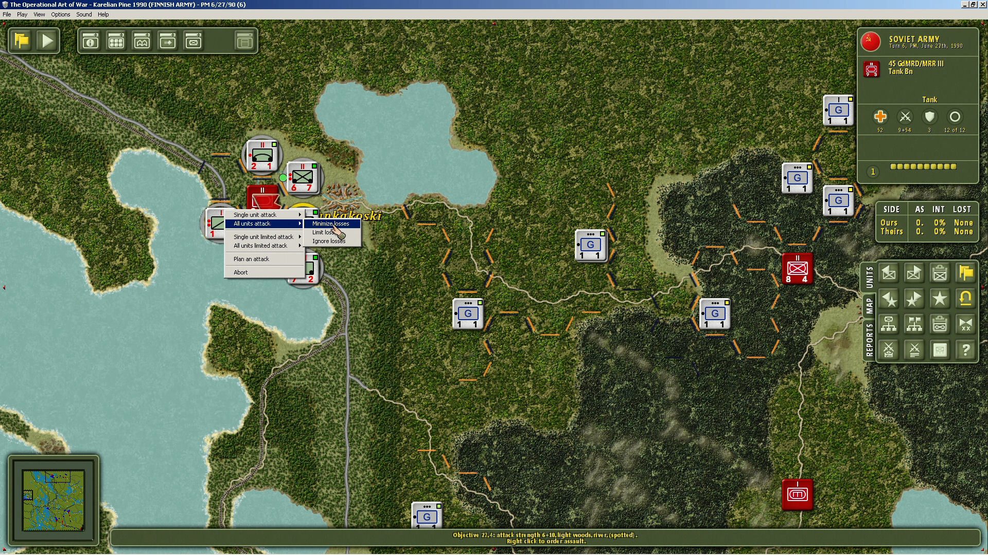Toggle the info panel button in top toolbar
Viewport: 988px width, 555px height.
(x=91, y=41)
